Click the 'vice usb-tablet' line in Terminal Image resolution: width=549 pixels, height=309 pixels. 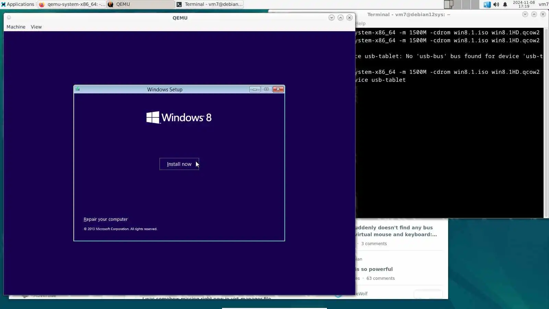point(381,80)
